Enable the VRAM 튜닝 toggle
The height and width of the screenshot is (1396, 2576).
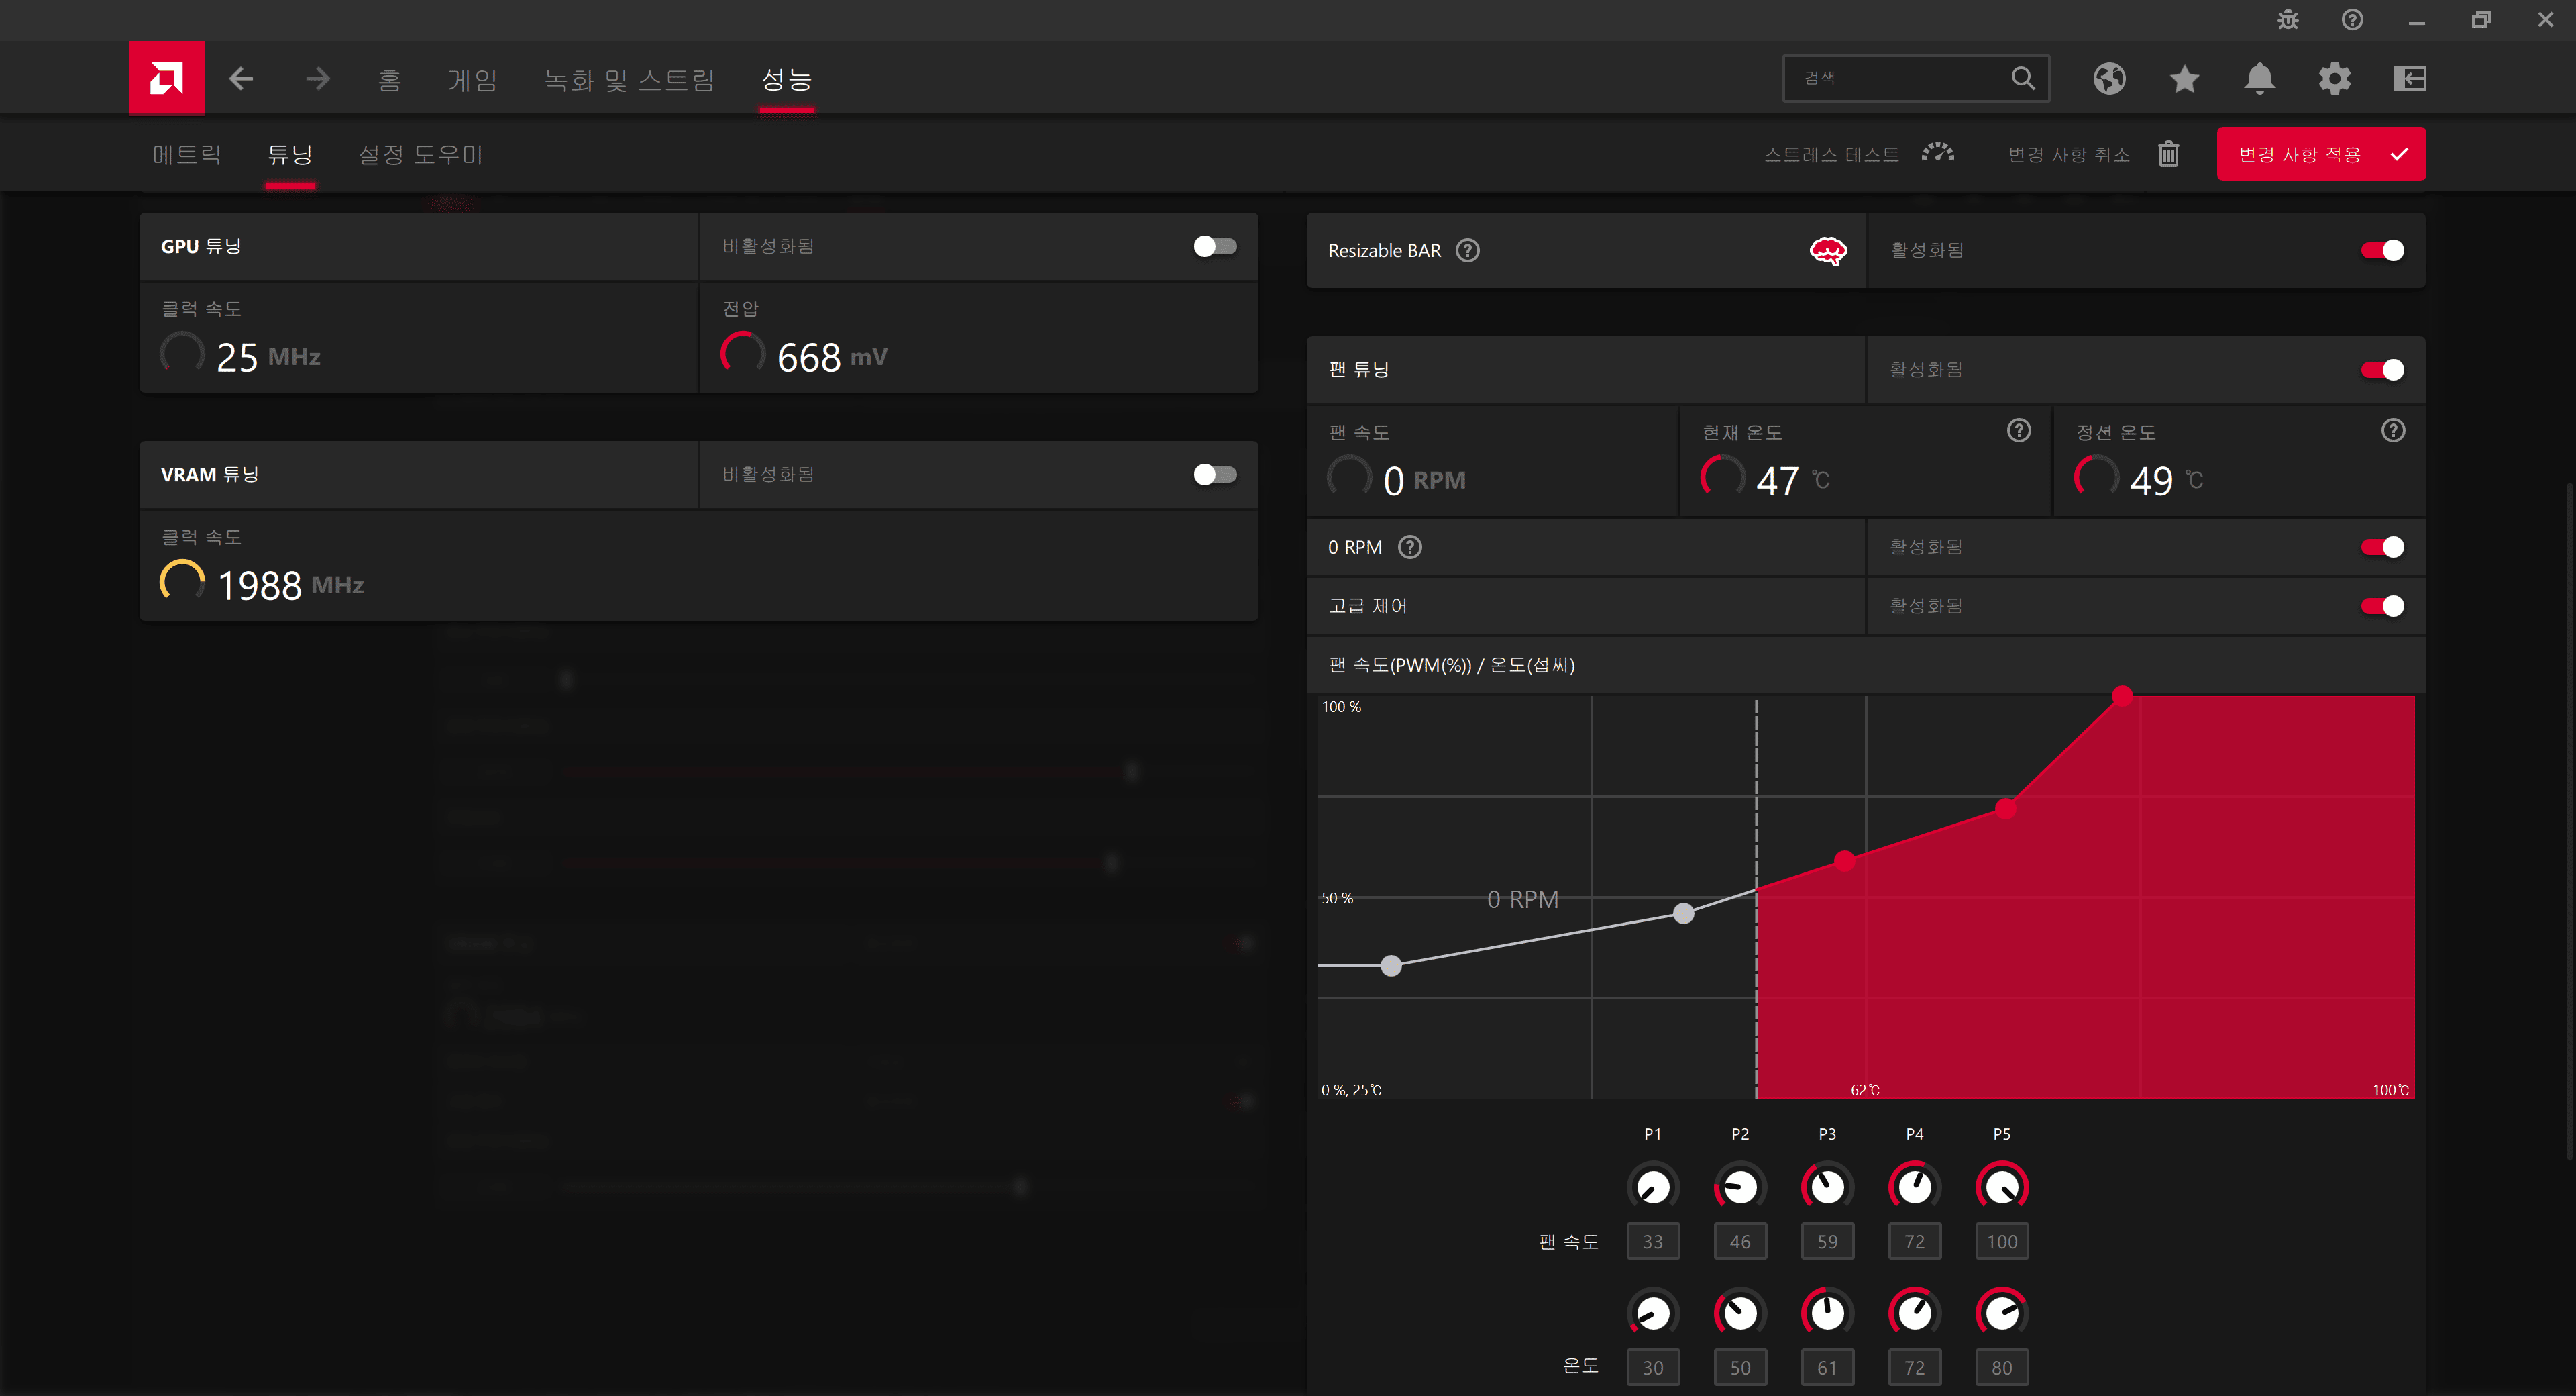click(1214, 475)
